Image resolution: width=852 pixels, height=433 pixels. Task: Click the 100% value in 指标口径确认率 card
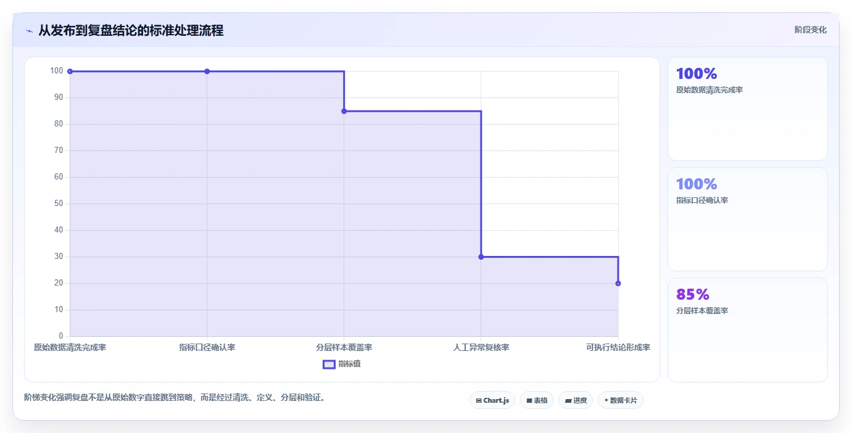pyautogui.click(x=697, y=184)
